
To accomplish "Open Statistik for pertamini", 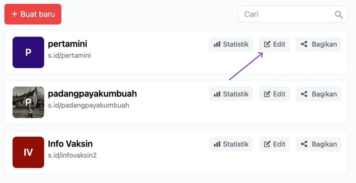I will coord(231,44).
